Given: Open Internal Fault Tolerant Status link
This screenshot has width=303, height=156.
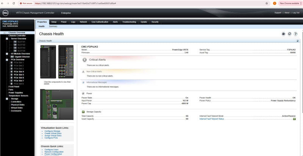Looking at the screenshot, I should pyautogui.click(x=212, y=119).
